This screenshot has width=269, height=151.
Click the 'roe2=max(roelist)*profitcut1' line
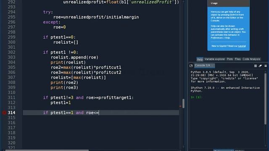point(86,67)
